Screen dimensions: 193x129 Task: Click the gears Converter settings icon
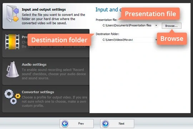coord(13,97)
